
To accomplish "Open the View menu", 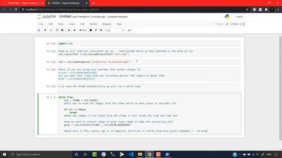I will (61, 24).
